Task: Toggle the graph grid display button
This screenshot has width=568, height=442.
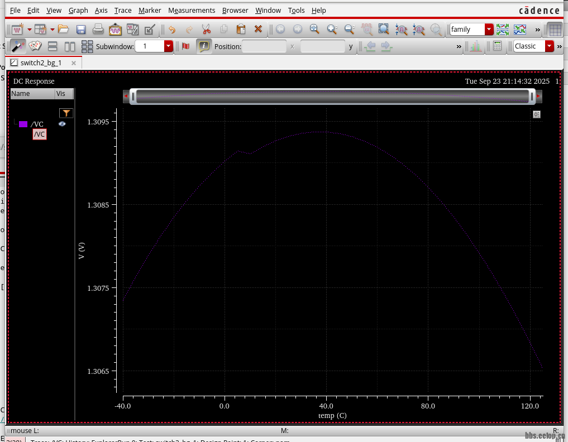Action: point(555,30)
